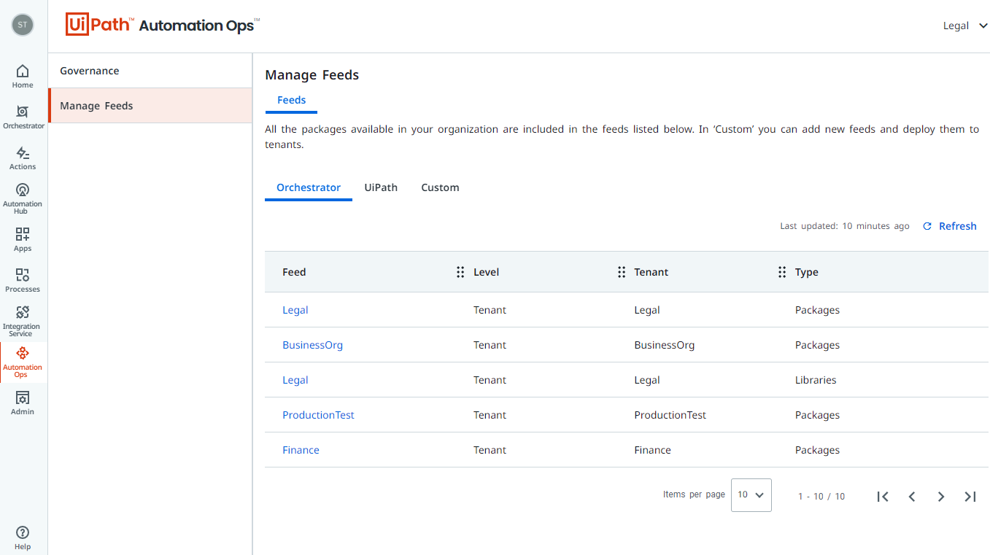990x555 pixels.
Task: Click the BusinessOrg tenant cell
Action: click(664, 345)
